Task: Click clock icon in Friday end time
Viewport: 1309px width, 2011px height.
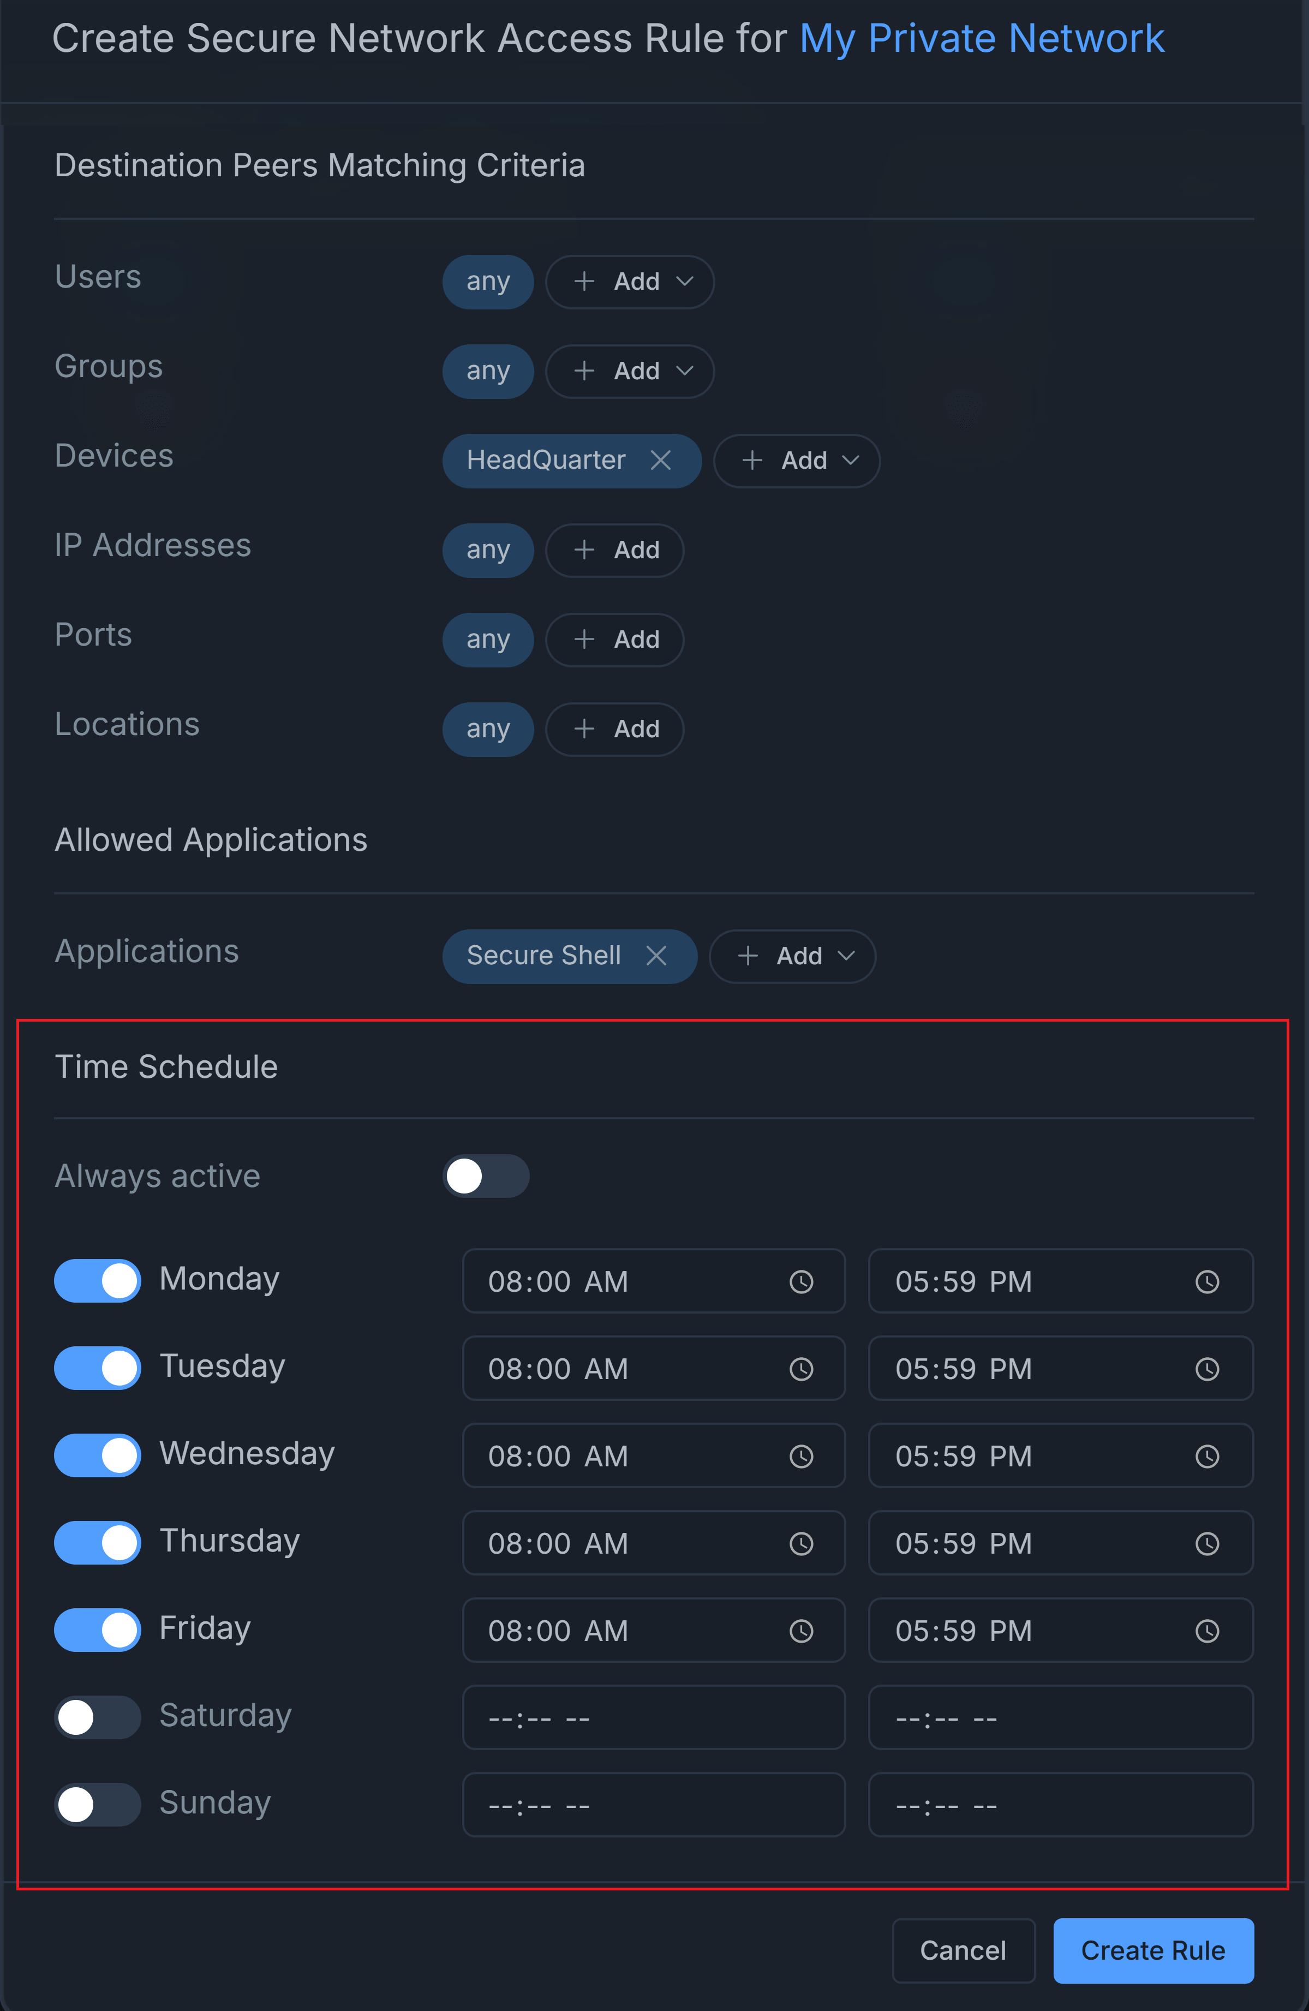Action: [x=1207, y=1631]
